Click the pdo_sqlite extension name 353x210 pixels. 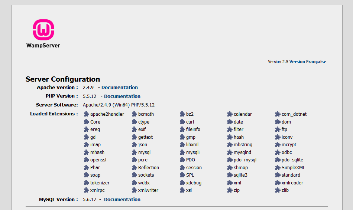click(292, 160)
